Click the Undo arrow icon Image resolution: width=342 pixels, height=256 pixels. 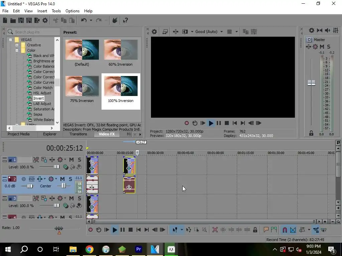84,20
